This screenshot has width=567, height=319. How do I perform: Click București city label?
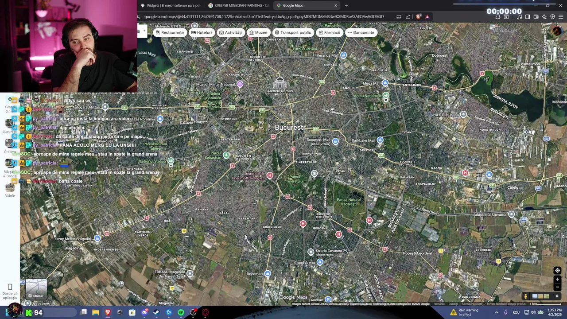pyautogui.click(x=290, y=128)
